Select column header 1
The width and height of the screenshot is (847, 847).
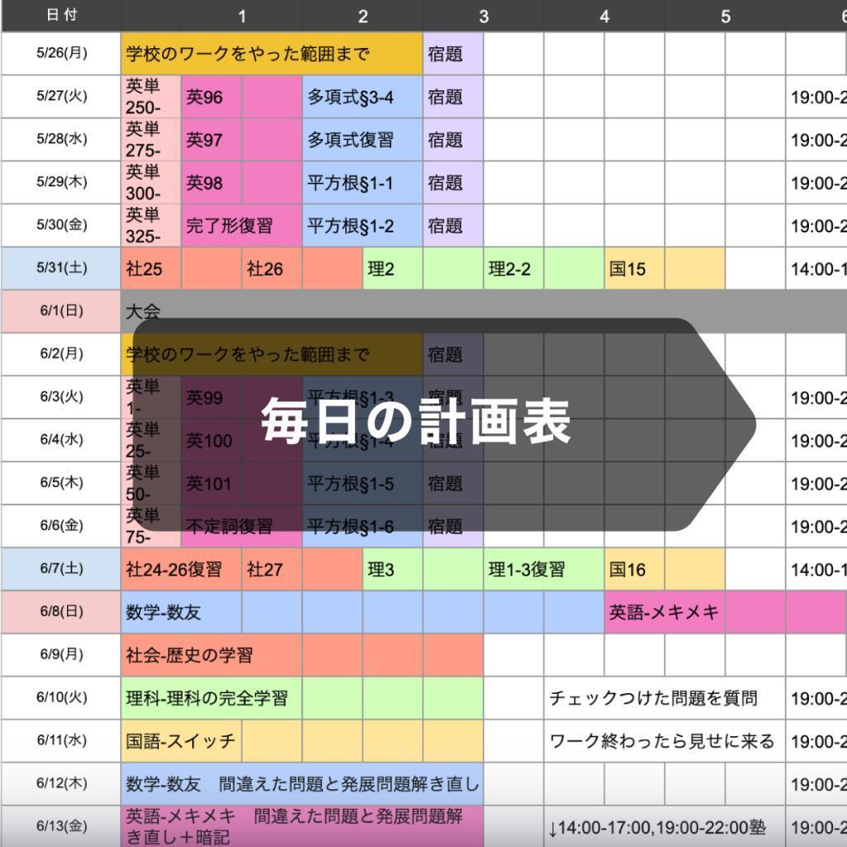pyautogui.click(x=242, y=15)
